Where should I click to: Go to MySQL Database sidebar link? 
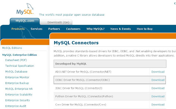[16, 71]
